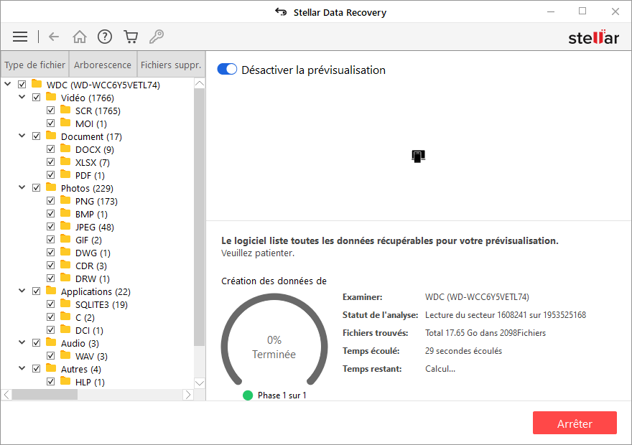Uncheck the Photos (229) checkbox

point(37,187)
